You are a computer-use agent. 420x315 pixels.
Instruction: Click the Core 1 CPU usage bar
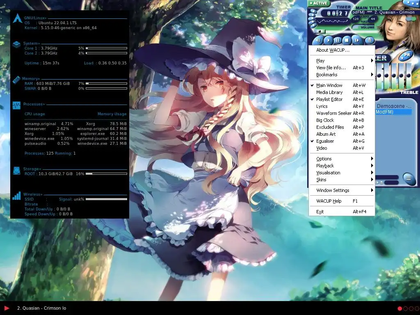click(106, 48)
